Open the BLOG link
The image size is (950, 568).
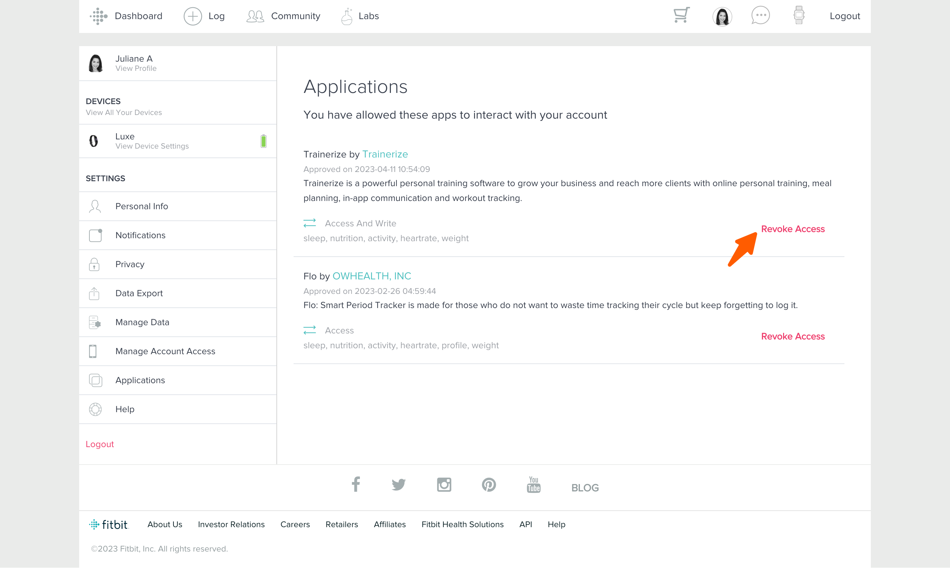(x=585, y=488)
